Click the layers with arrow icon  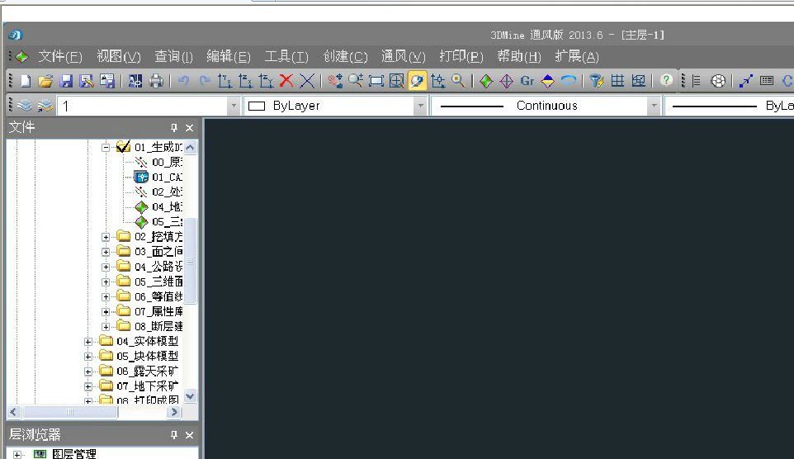coord(45,106)
